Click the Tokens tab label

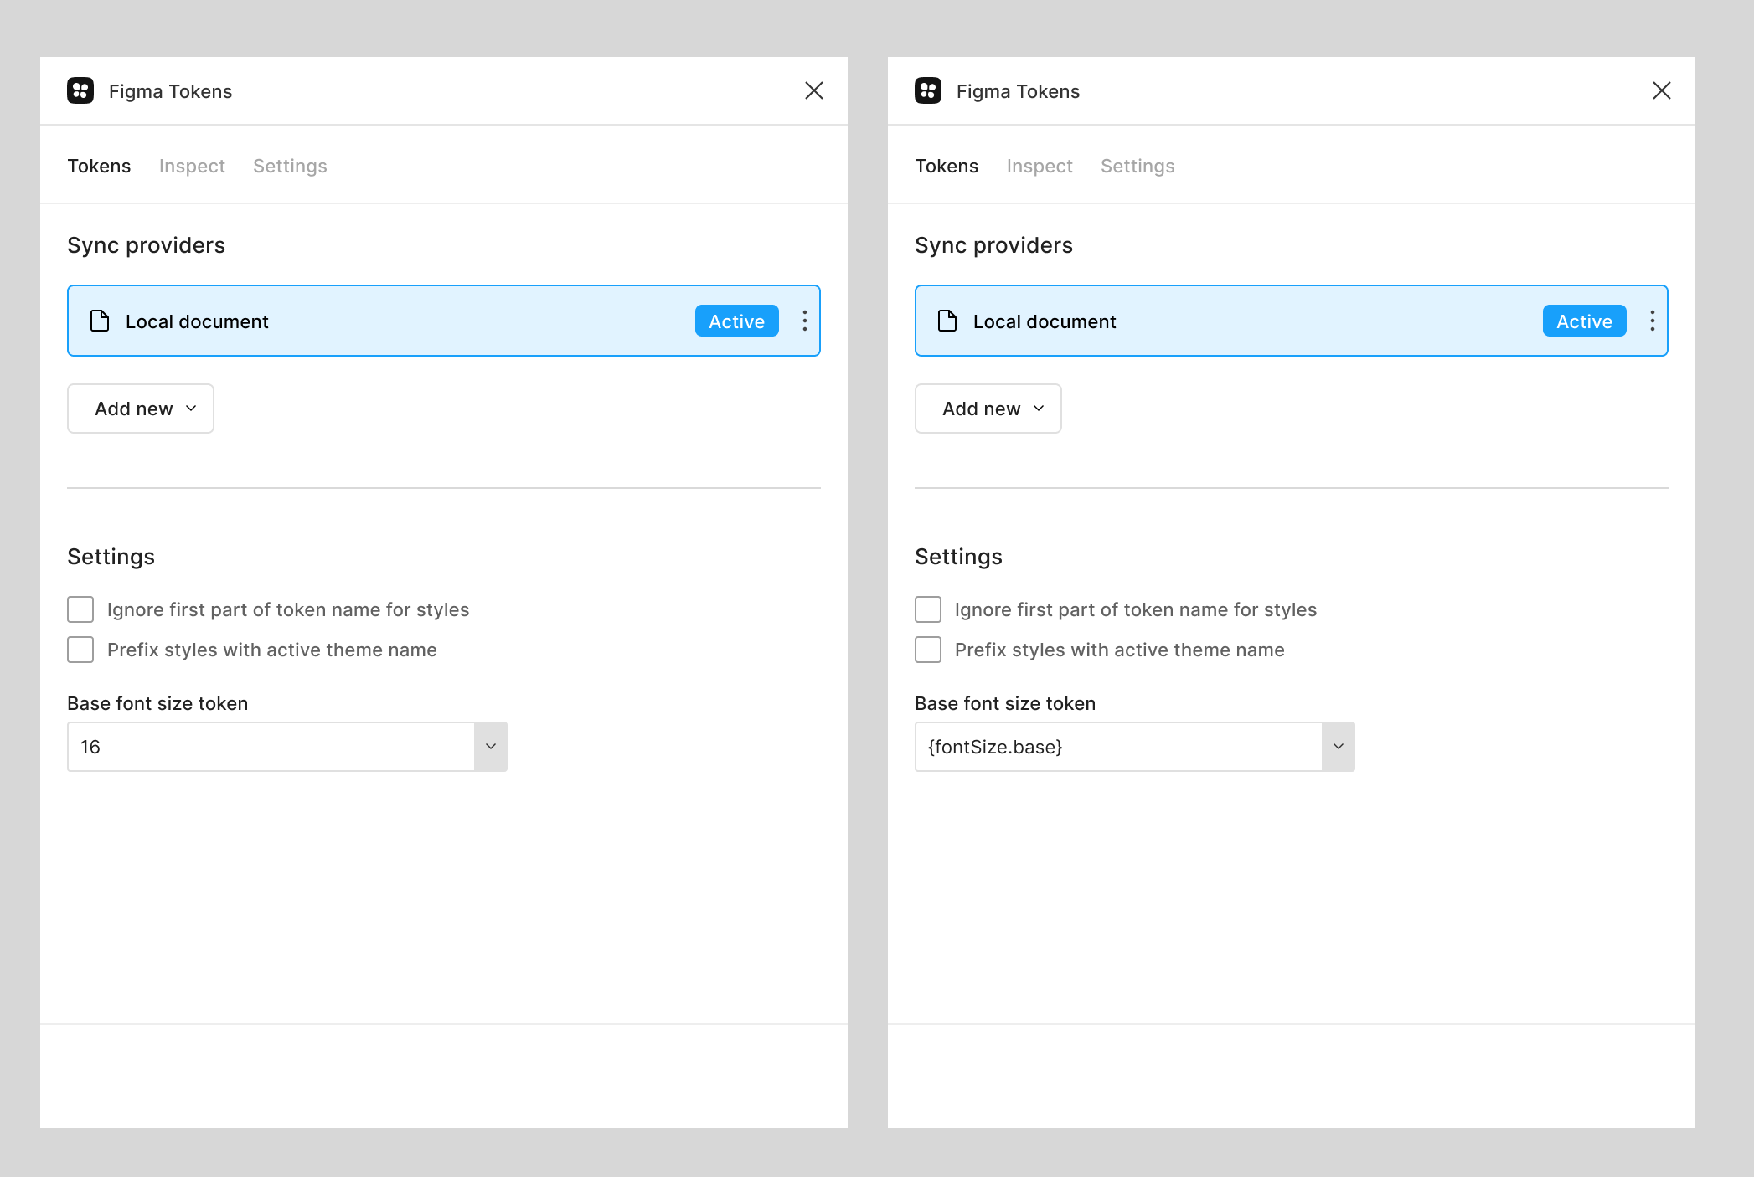[99, 166]
